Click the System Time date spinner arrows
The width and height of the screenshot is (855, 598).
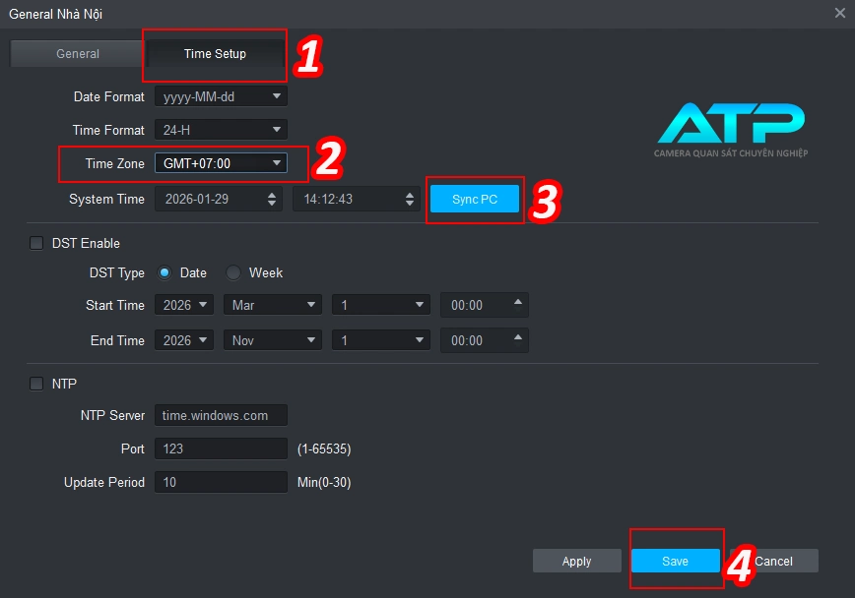(x=273, y=199)
